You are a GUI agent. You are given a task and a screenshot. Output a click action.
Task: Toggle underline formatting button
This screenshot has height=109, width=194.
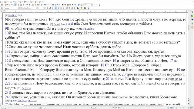click(52, 8)
